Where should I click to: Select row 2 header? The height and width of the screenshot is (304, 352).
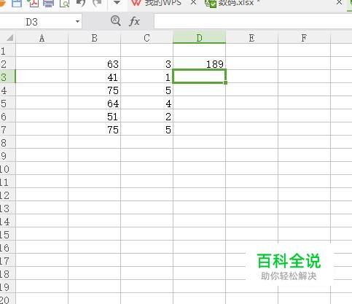coord(7,64)
